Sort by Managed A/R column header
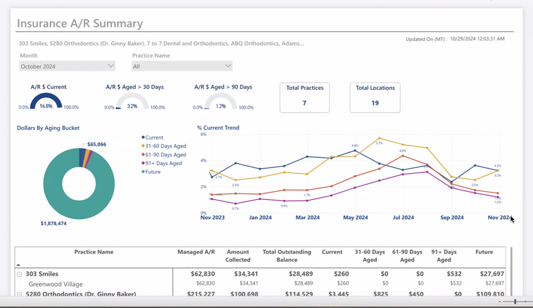The height and width of the screenshot is (308, 533). 196,252
